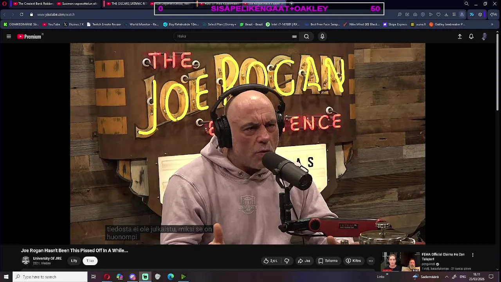Open Opera profile icon in toolbar

pyautogui.click(x=462, y=14)
